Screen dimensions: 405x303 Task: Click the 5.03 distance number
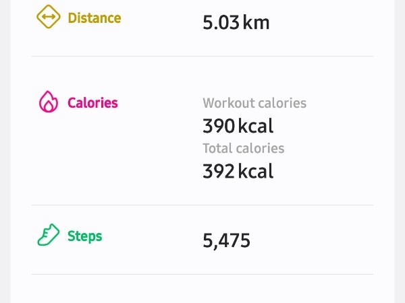pyautogui.click(x=221, y=23)
